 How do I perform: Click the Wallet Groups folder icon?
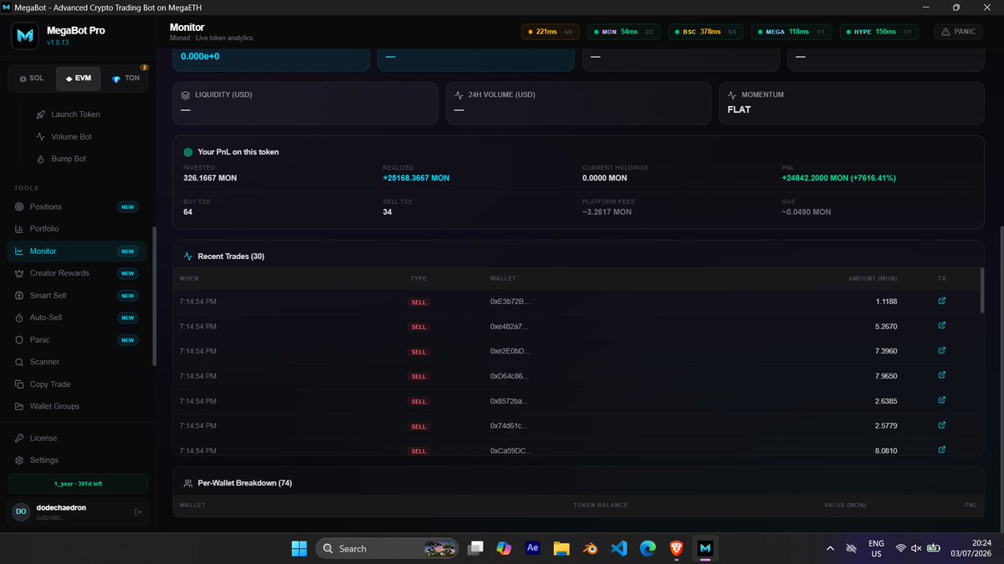pos(20,406)
